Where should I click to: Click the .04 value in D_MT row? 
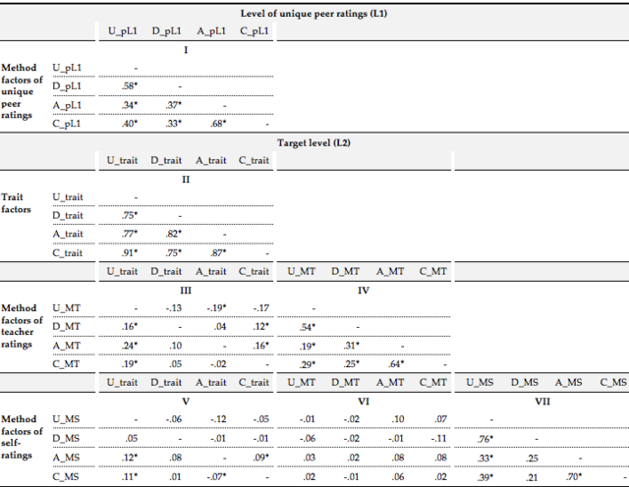[x=220, y=327]
